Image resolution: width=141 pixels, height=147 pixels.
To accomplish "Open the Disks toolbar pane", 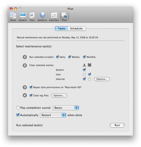I will (x=13, y=17).
